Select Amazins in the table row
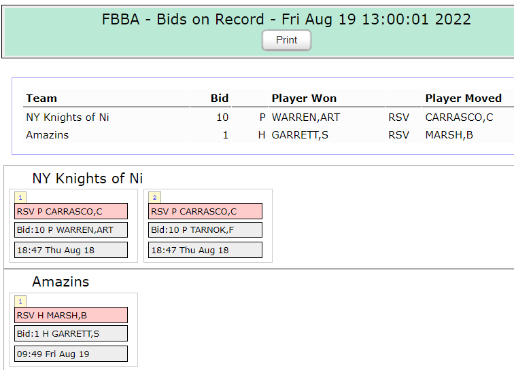 (x=47, y=135)
